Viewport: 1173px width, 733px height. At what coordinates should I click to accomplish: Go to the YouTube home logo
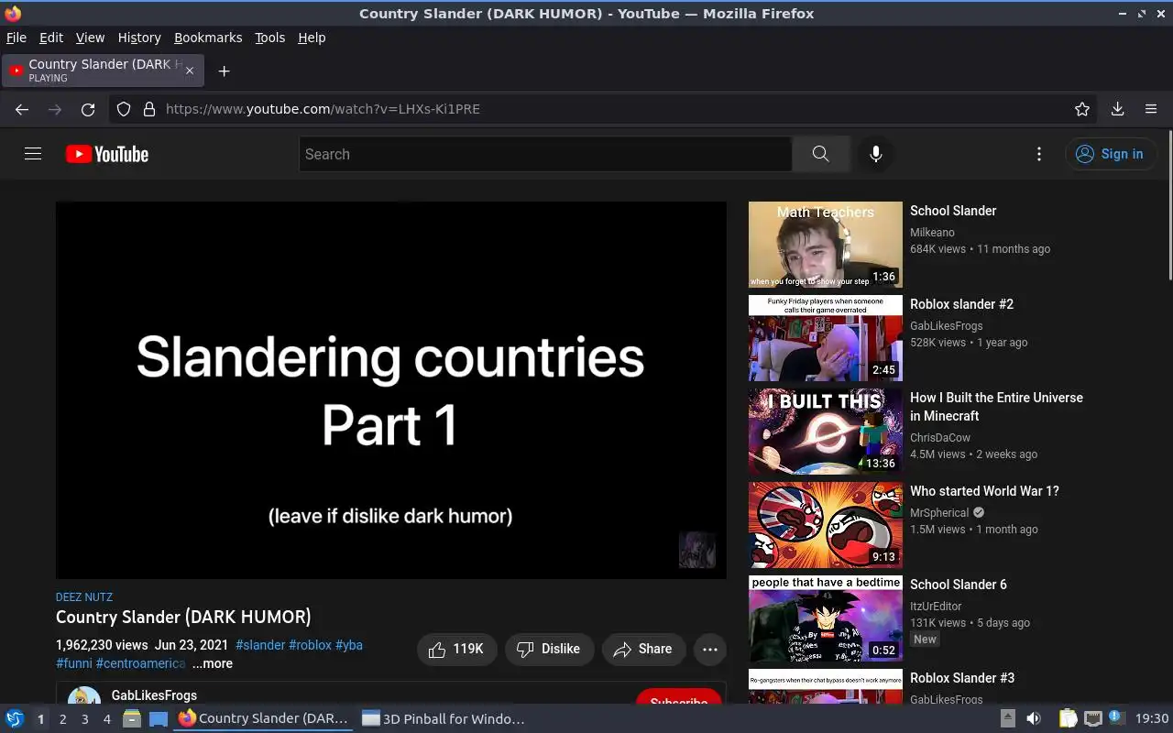pyautogui.click(x=107, y=154)
